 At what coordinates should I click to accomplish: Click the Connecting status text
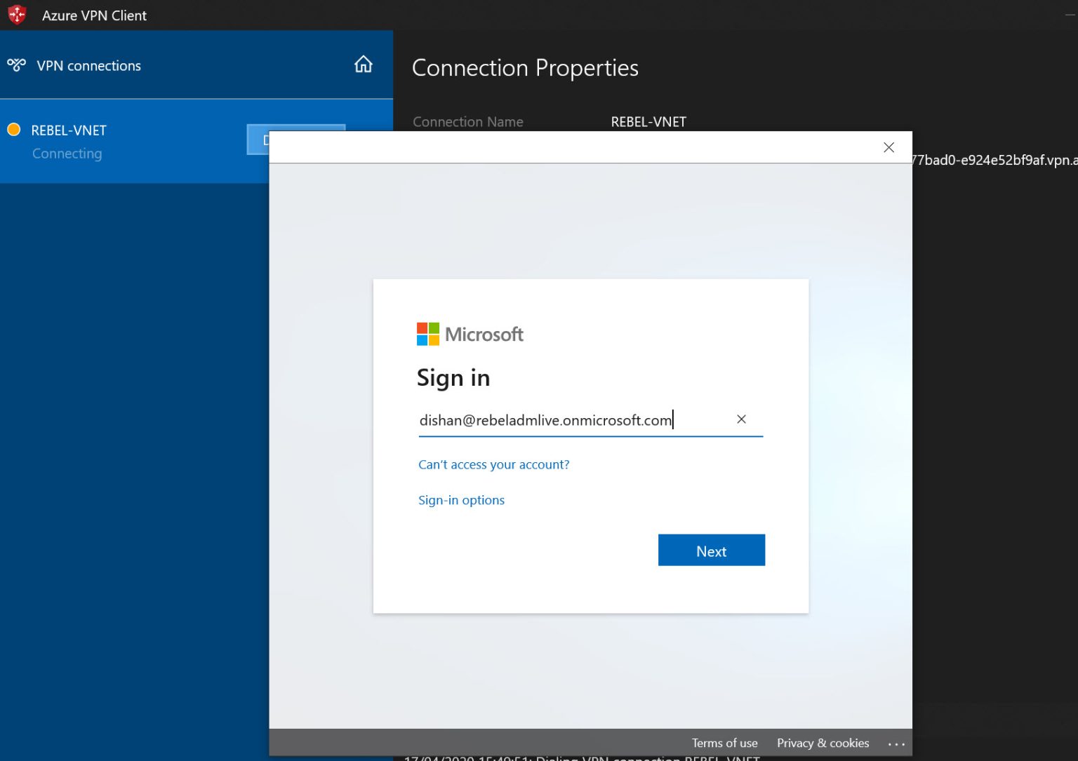coord(67,154)
